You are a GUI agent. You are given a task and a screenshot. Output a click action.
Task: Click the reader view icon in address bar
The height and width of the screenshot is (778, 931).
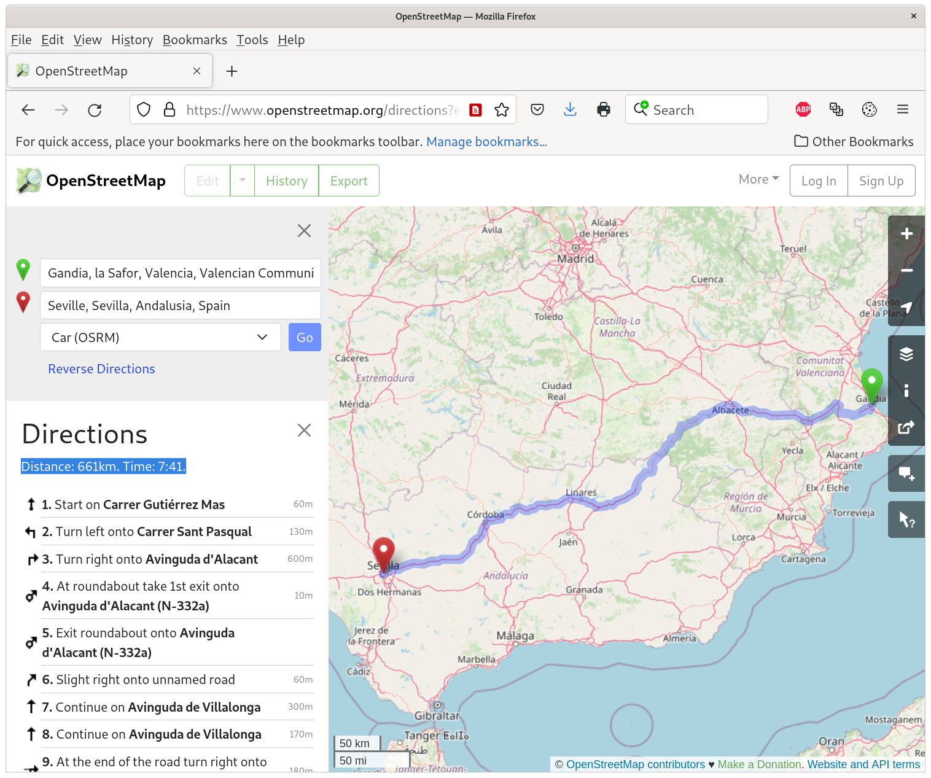click(475, 110)
